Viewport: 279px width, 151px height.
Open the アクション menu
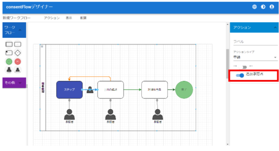tap(52, 18)
